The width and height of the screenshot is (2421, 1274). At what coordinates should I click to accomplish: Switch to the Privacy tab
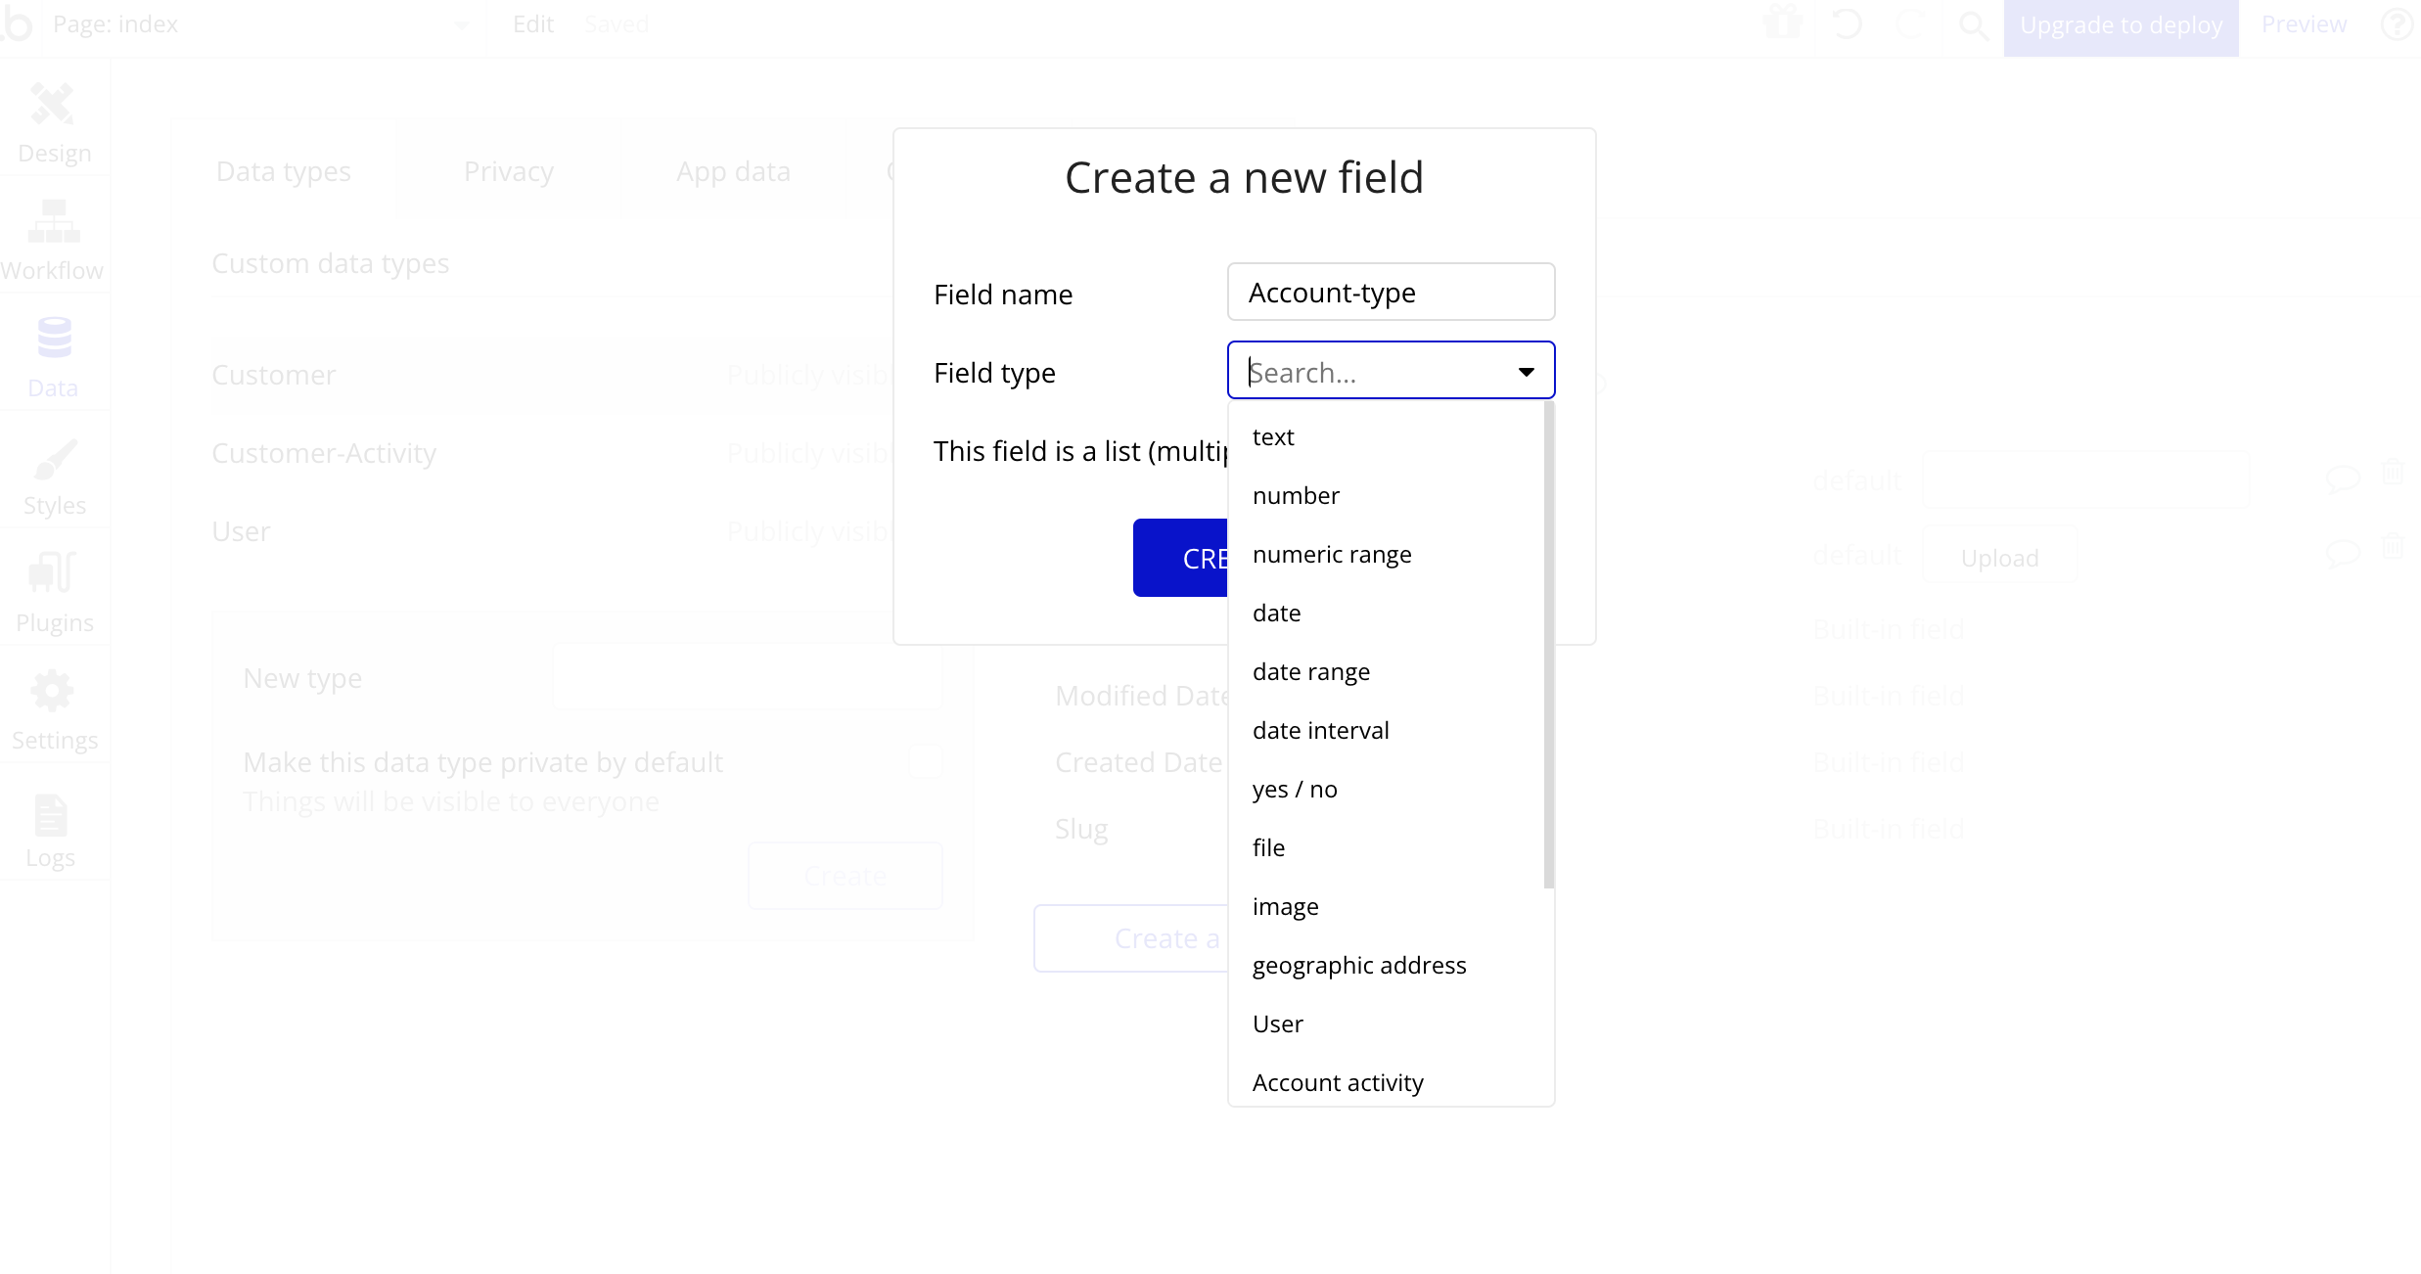pyautogui.click(x=509, y=171)
